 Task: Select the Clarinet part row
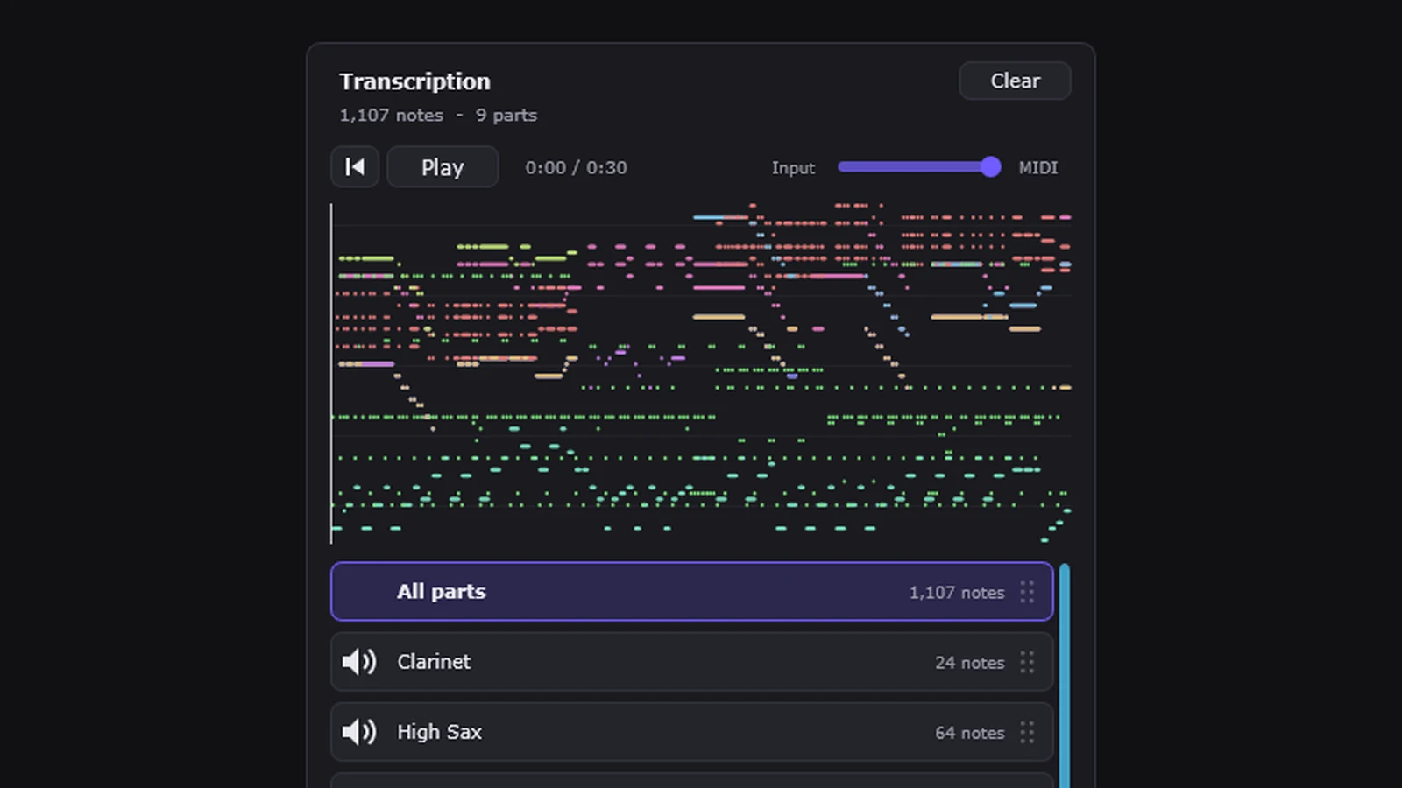coord(692,662)
